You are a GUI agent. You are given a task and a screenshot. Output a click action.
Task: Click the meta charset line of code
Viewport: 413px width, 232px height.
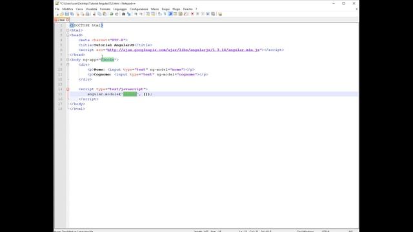click(103, 40)
